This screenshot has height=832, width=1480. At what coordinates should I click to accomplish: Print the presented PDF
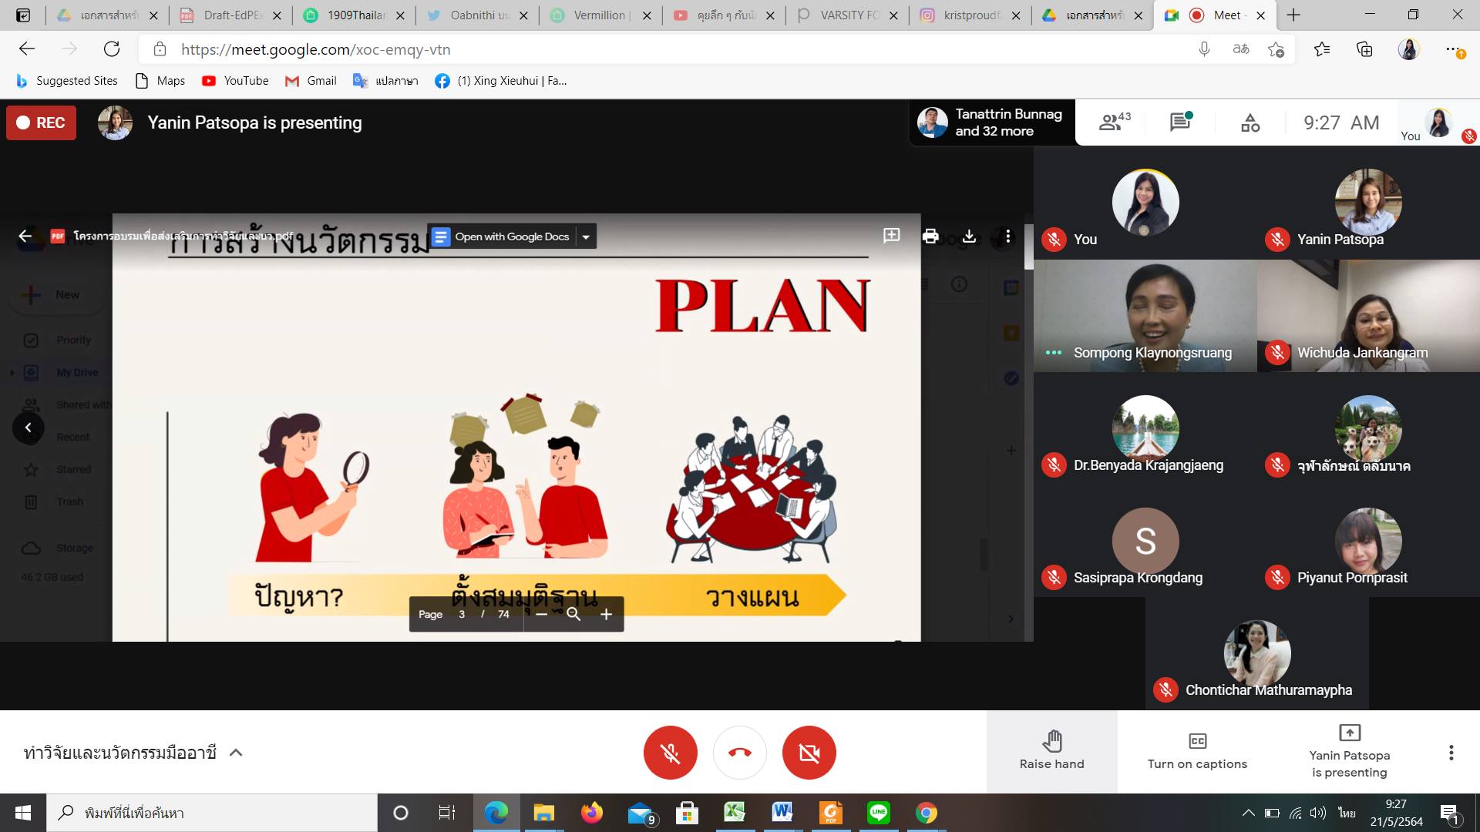pos(930,237)
